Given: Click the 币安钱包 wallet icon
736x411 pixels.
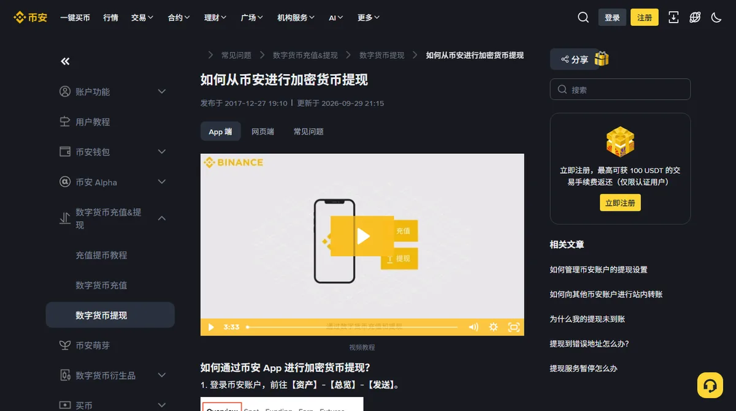Looking at the screenshot, I should (x=65, y=151).
